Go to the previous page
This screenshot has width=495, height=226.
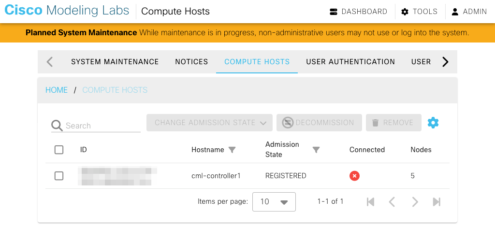(x=392, y=202)
